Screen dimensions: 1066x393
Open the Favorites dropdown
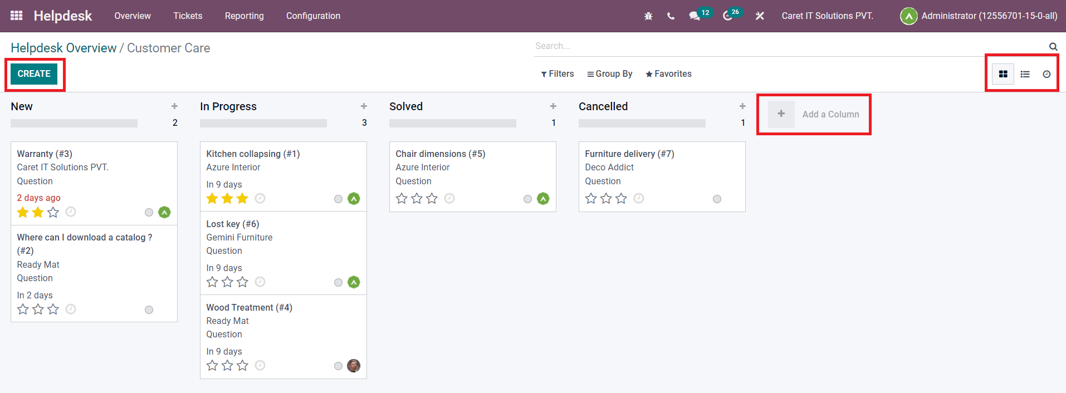point(668,74)
